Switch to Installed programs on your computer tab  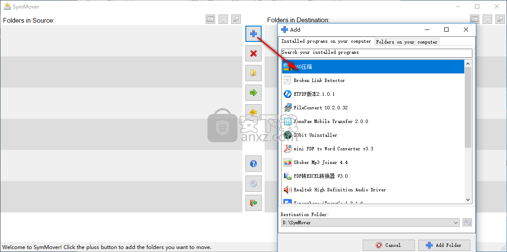326,41
